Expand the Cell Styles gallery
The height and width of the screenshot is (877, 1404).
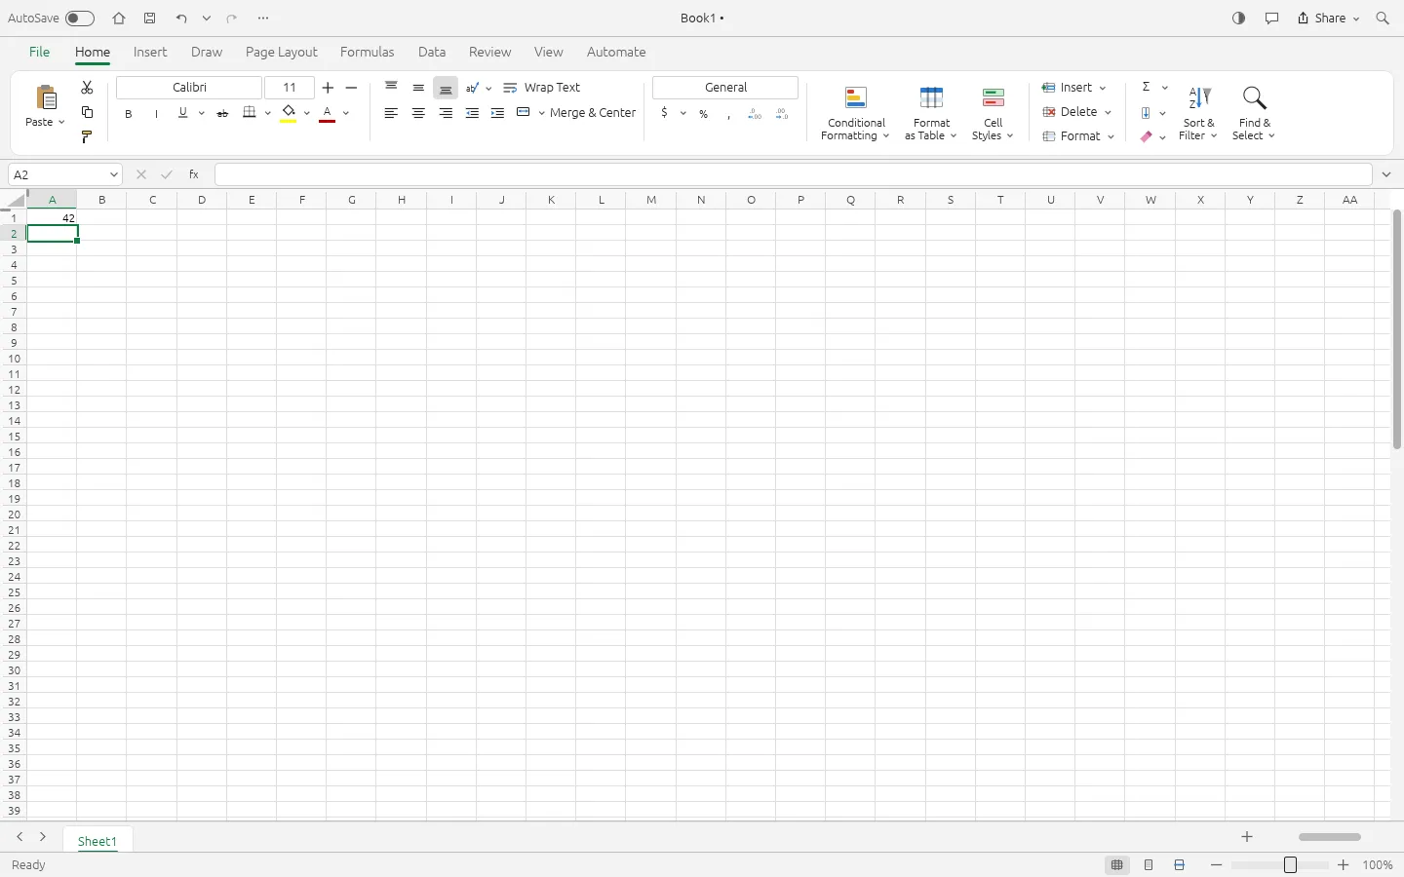pyautogui.click(x=993, y=114)
